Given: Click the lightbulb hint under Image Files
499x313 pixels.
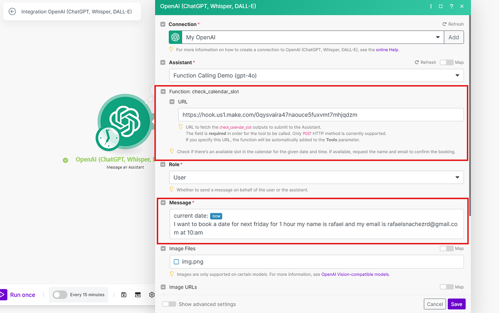Looking at the screenshot, I should [x=172, y=274].
